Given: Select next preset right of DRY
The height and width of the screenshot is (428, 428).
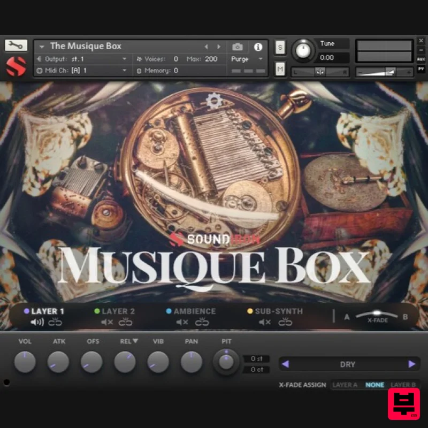Looking at the screenshot, I should [411, 364].
